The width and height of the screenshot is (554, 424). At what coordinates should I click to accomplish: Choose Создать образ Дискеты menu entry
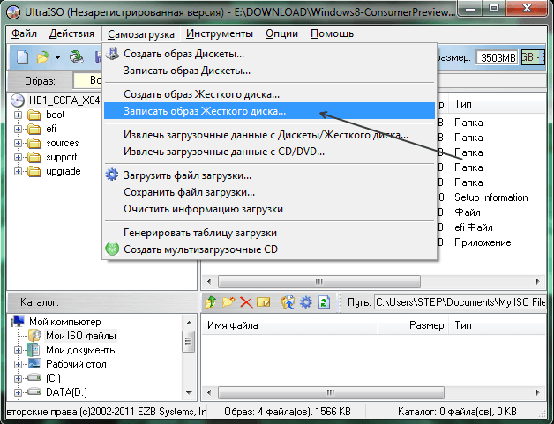[x=185, y=55]
